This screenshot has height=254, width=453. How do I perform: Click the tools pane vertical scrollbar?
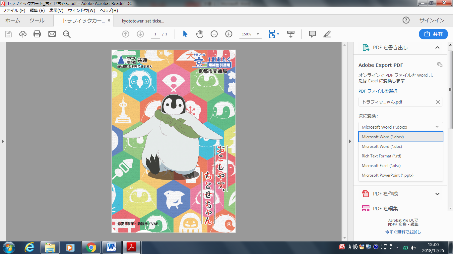click(x=450, y=89)
